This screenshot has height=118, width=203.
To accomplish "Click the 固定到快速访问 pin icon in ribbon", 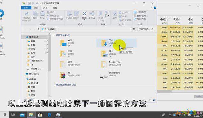I will pos(27,14).
